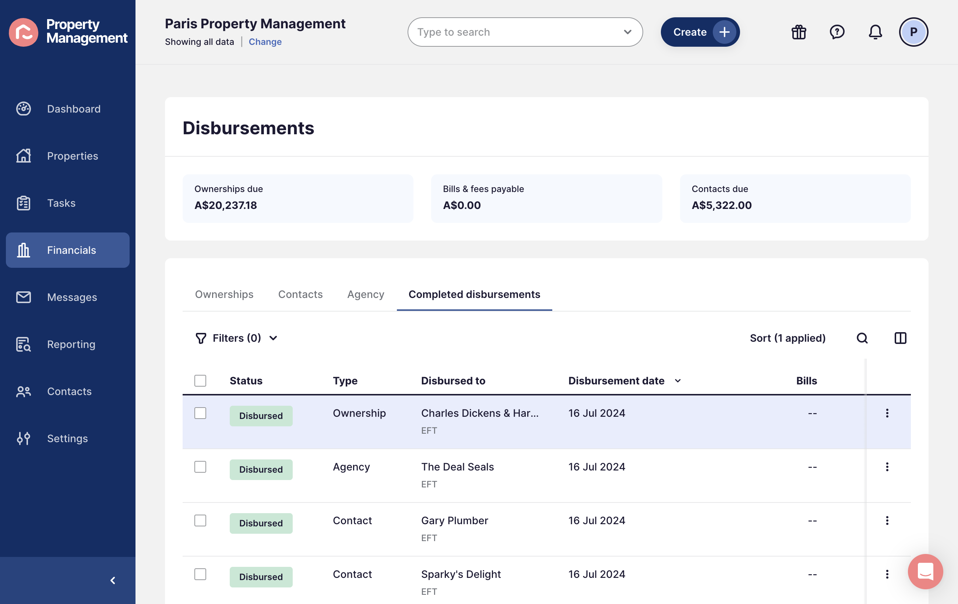Open the notifications bell icon

[x=875, y=32]
